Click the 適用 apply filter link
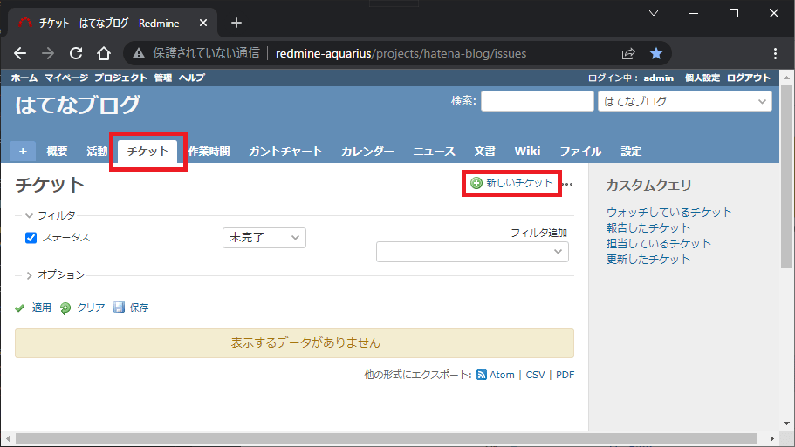 [33, 308]
